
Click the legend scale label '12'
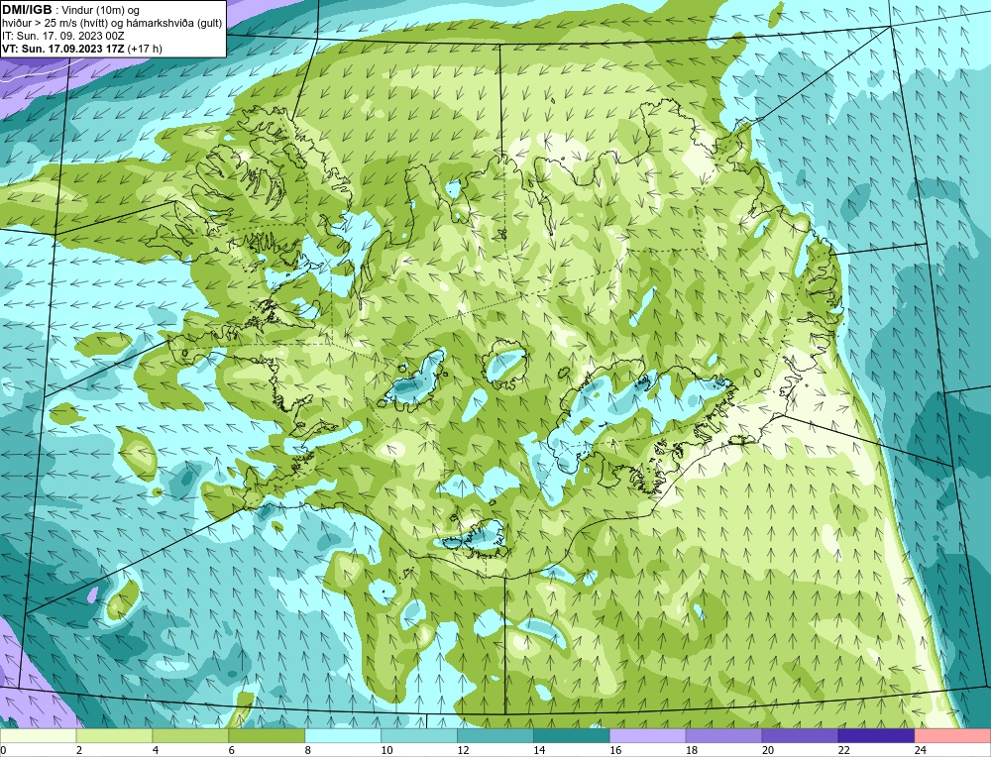point(463,750)
